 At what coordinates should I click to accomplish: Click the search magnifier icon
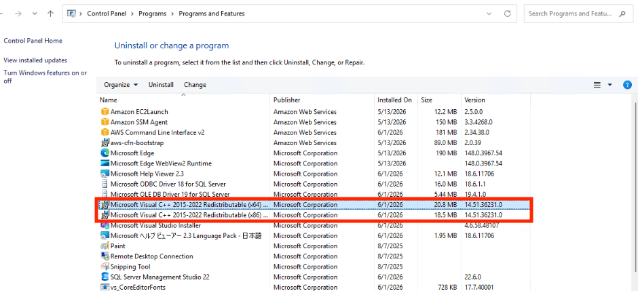tap(622, 14)
